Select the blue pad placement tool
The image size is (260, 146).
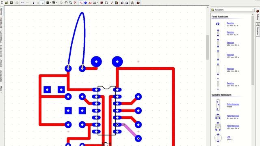click(x=85, y=3)
